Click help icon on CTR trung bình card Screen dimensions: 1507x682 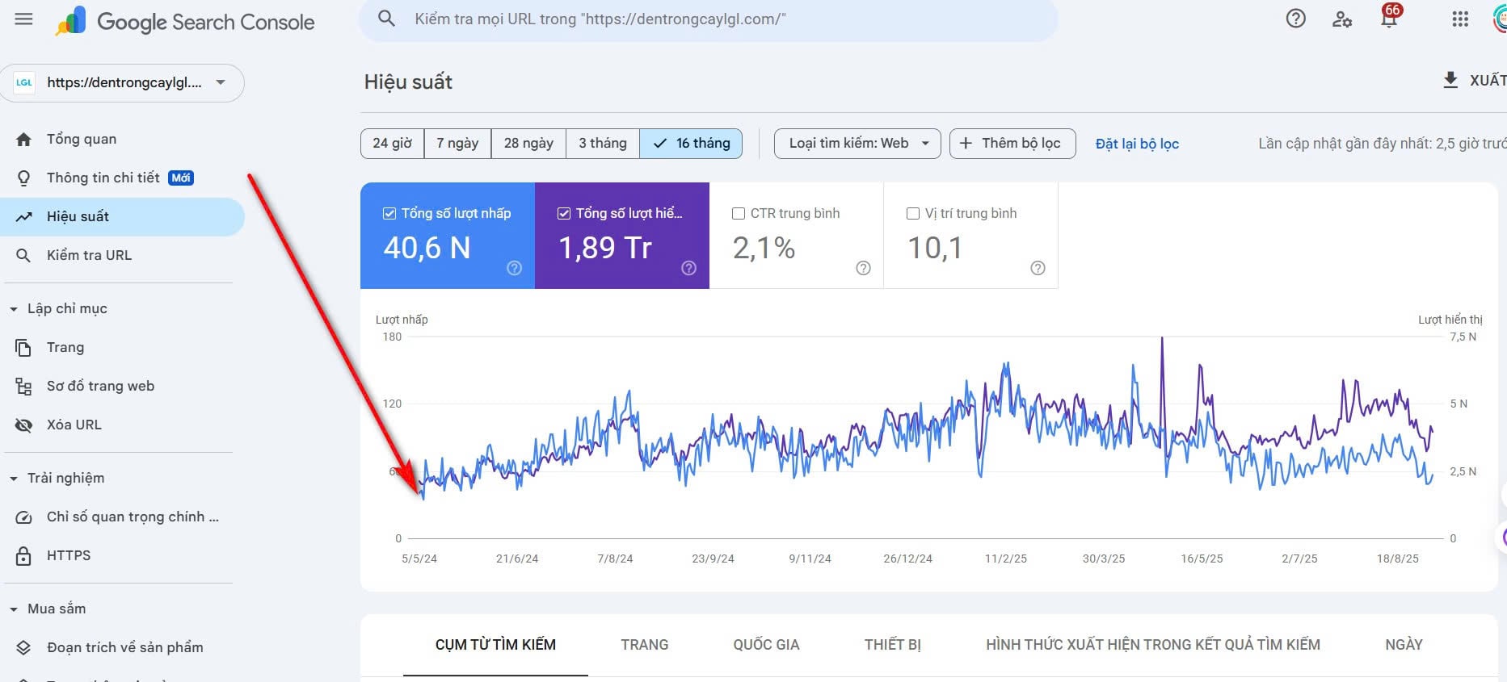click(863, 268)
